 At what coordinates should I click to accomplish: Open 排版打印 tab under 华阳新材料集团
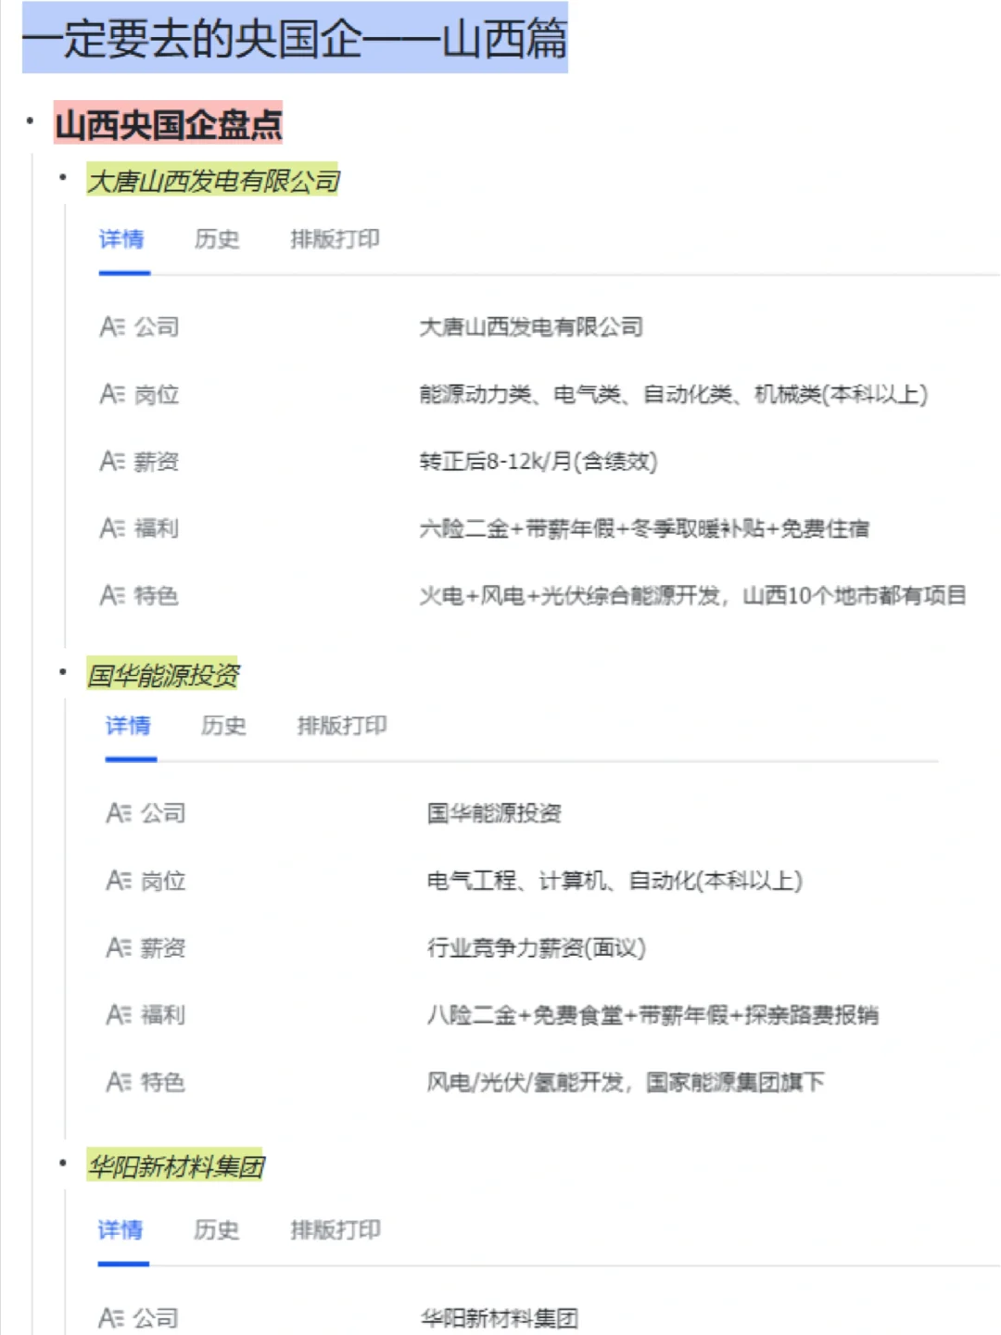(335, 1230)
